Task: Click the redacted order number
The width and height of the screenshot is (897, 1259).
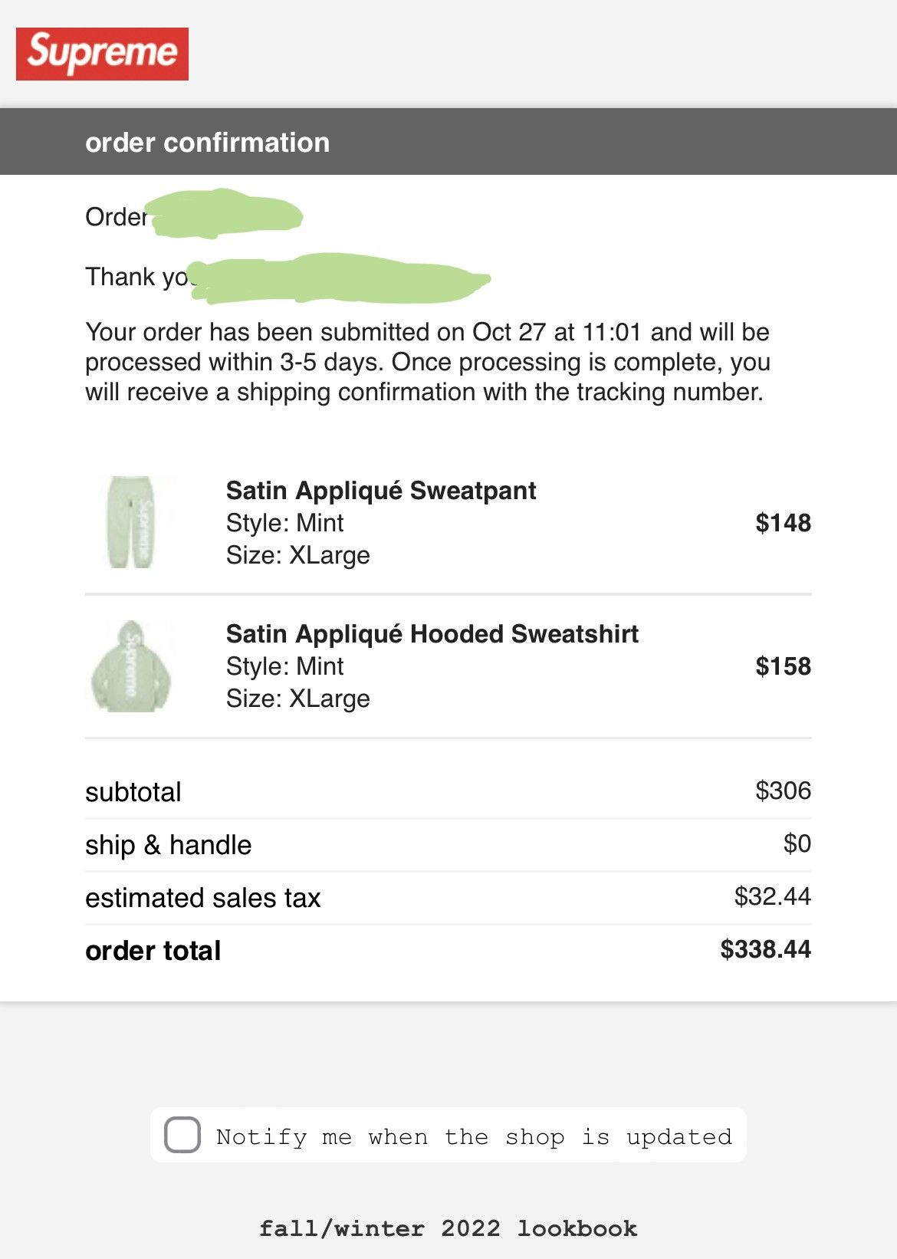Action: coord(224,214)
